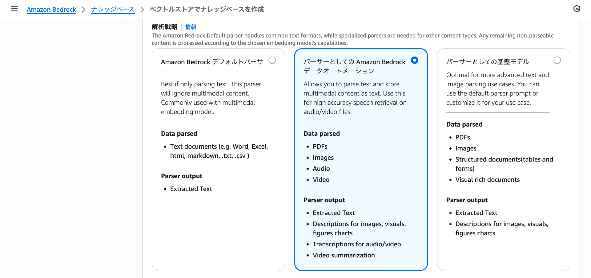Select the Amazon Bedrock デフォルトパーサー radio button
This screenshot has height=278, width=591.
tap(272, 60)
